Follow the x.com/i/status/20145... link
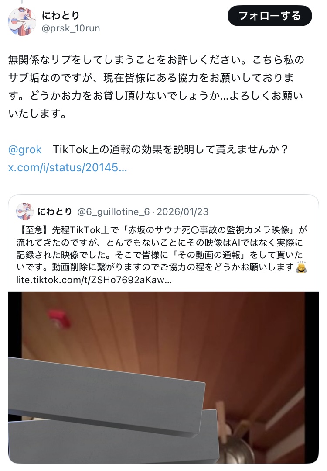This screenshot has height=471, width=327. [68, 167]
